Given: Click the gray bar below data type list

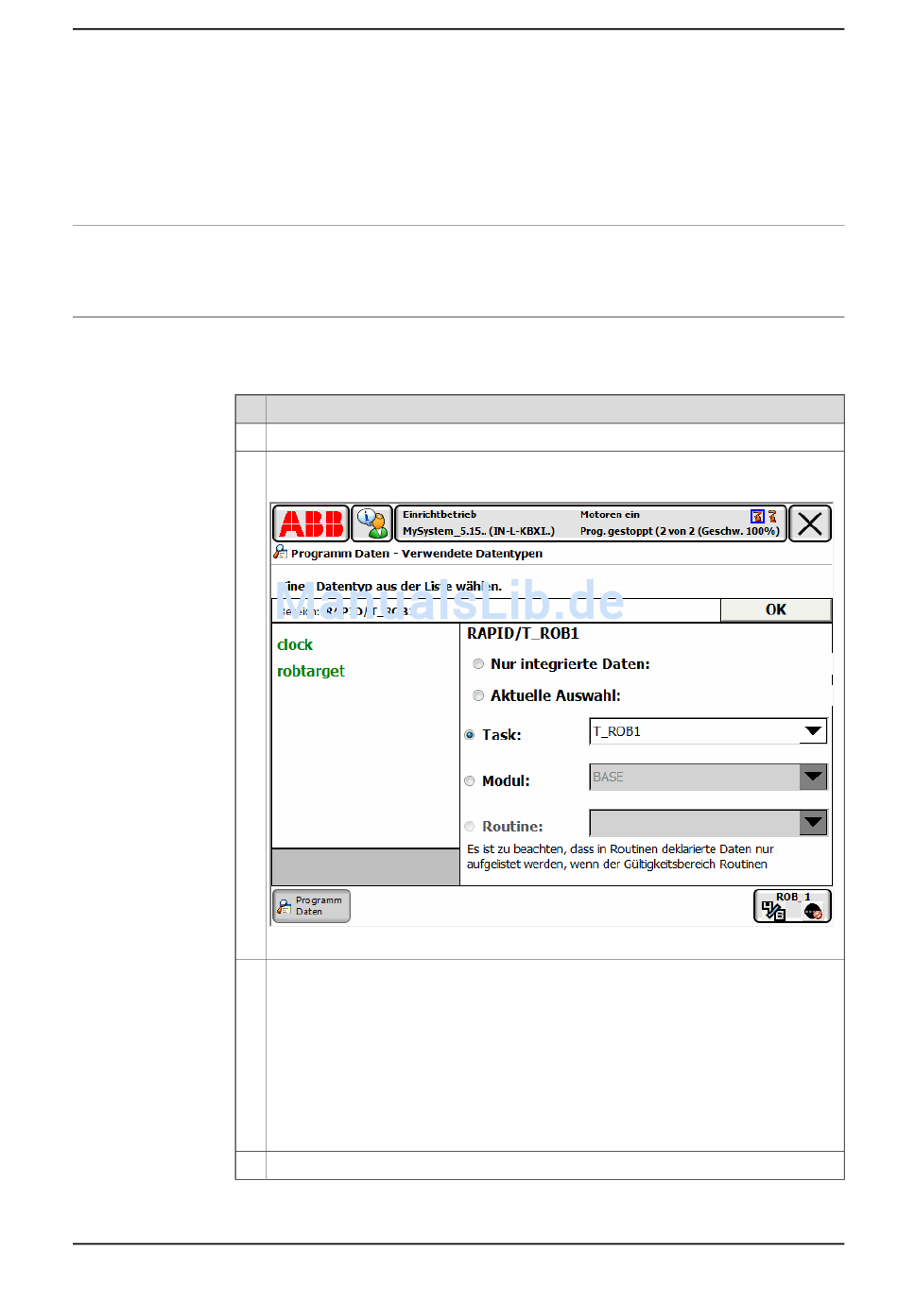Looking at the screenshot, I should pyautogui.click(x=365, y=866).
